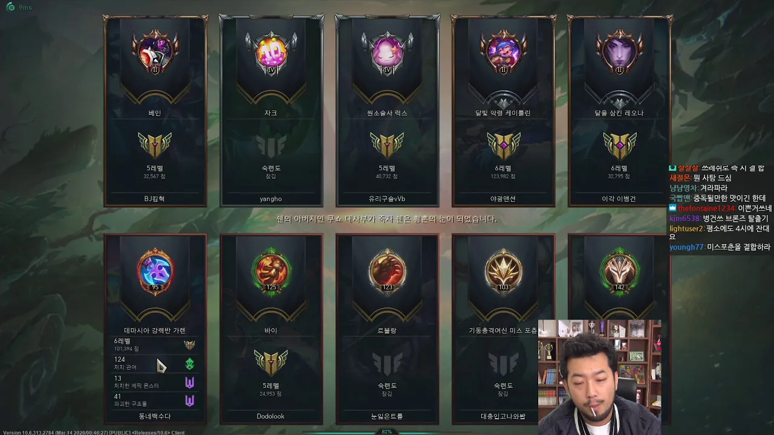Viewport: 774px width, 435px height.
Task: Click the Dodolook summoner name
Action: 271,416
